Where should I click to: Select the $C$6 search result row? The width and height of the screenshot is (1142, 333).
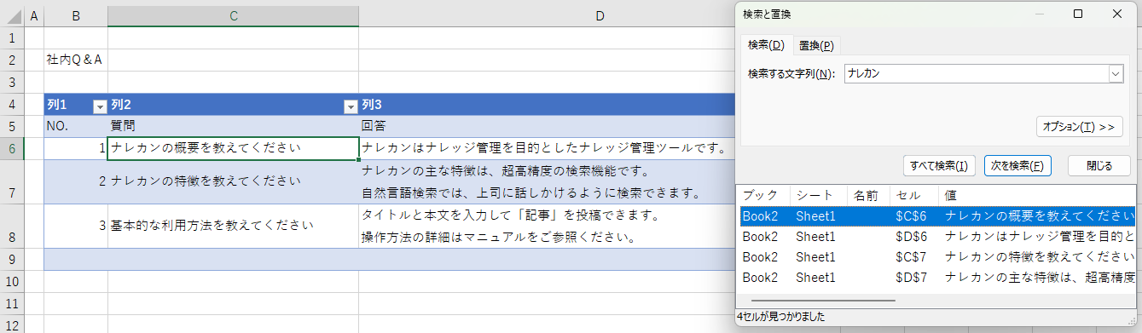point(937,215)
